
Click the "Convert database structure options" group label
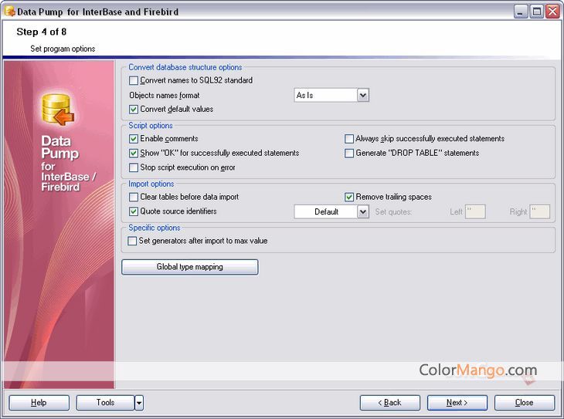point(185,67)
